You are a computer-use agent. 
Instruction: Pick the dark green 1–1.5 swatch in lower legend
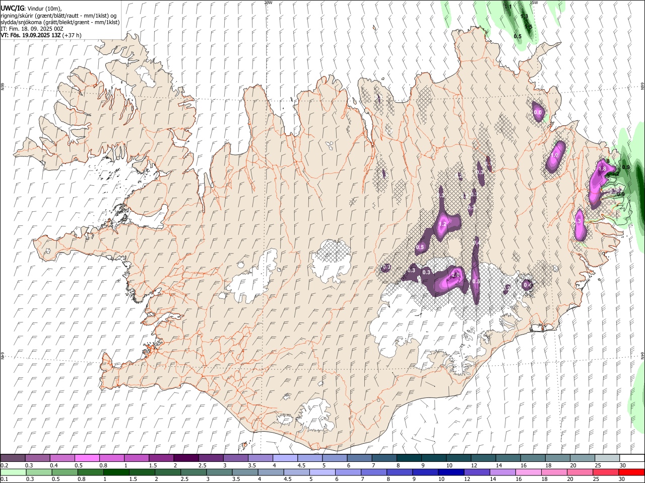(x=116, y=472)
